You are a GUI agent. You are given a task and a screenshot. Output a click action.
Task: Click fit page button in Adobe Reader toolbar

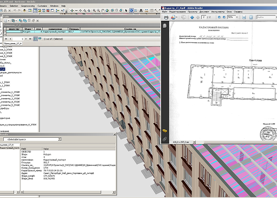point(251,17)
